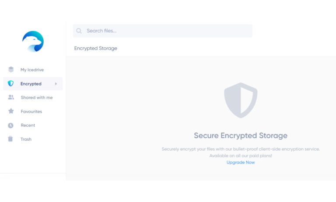Click the Shared with me people icon
The height and width of the screenshot is (202, 336).
pyautogui.click(x=11, y=97)
